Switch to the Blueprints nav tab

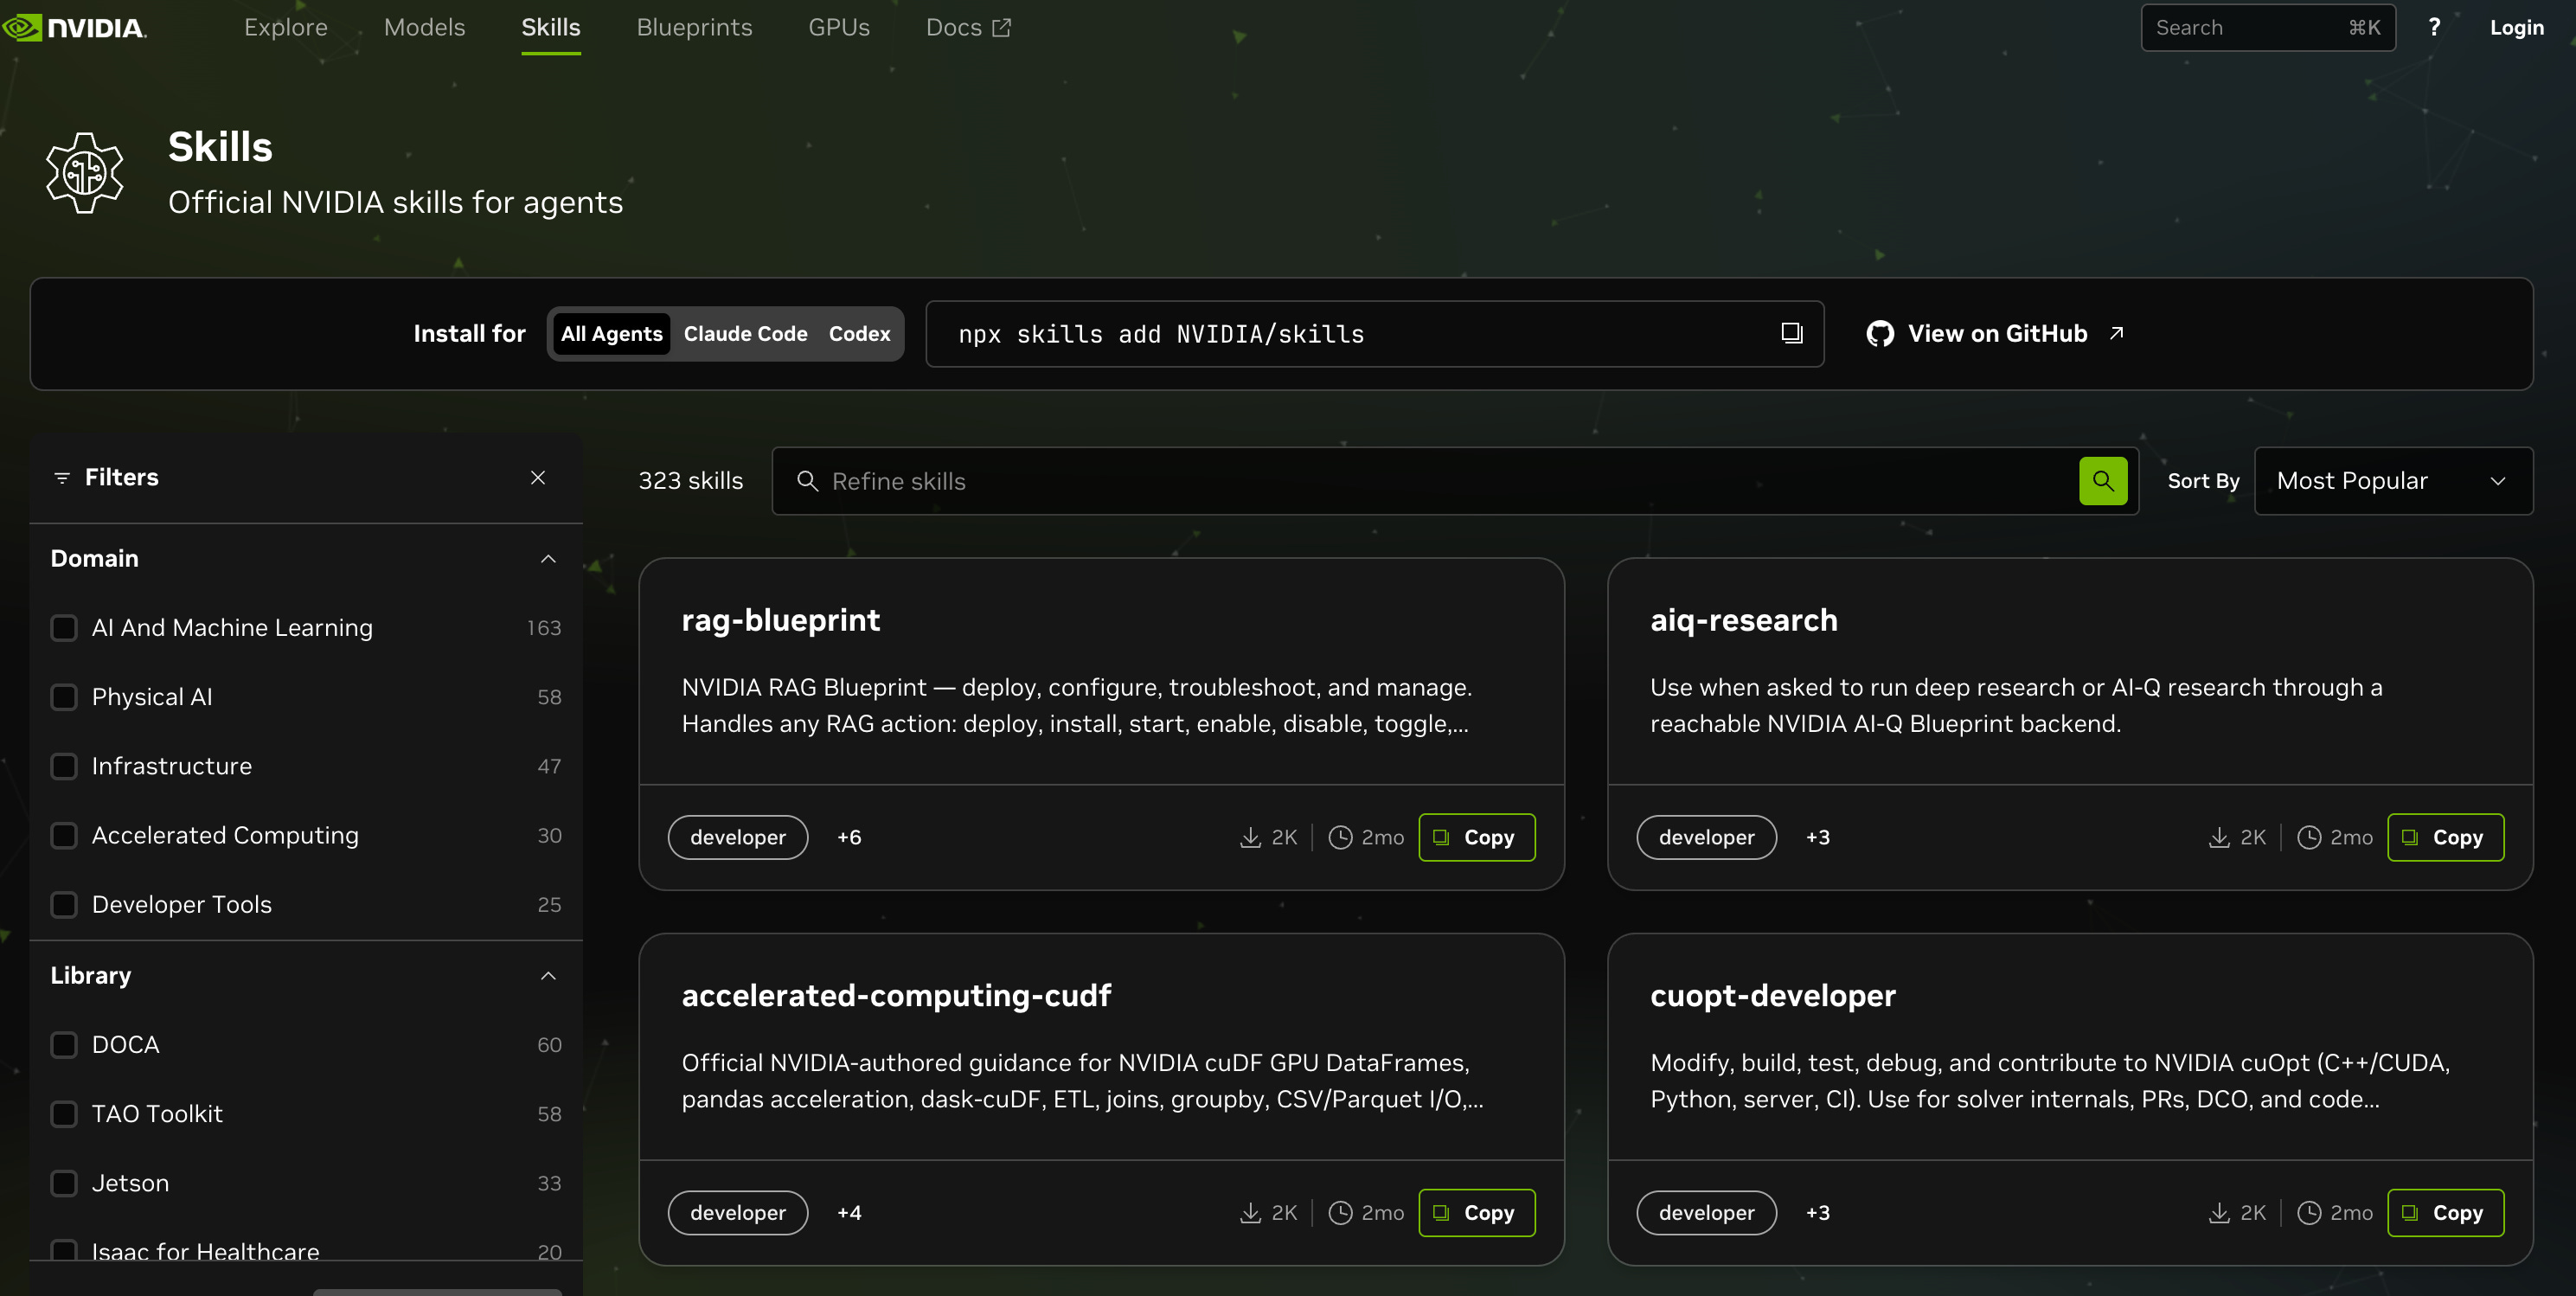[694, 27]
